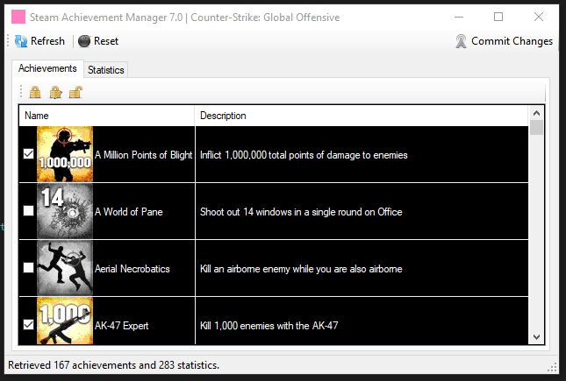Switch to the Statistics tab
566x381 pixels.
[x=106, y=70]
